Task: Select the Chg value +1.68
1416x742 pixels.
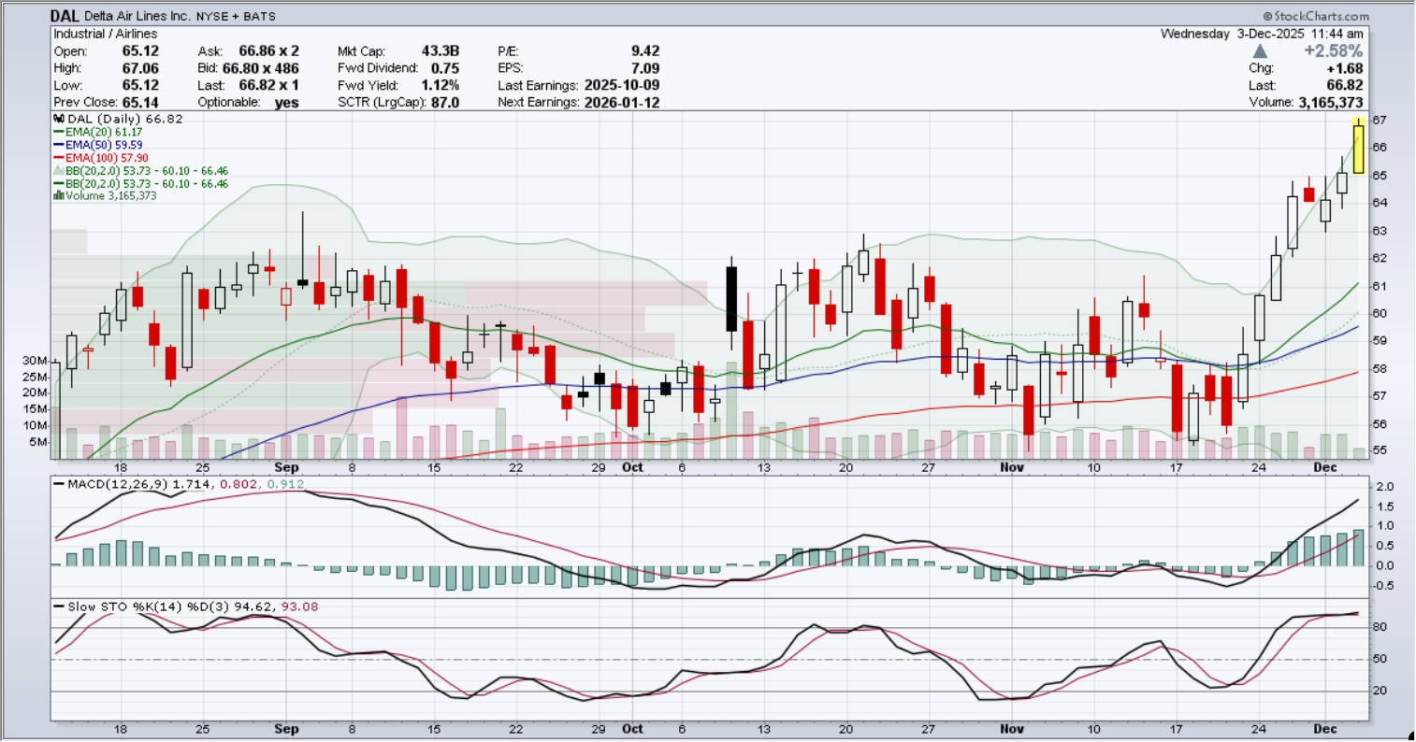Action: click(1344, 68)
